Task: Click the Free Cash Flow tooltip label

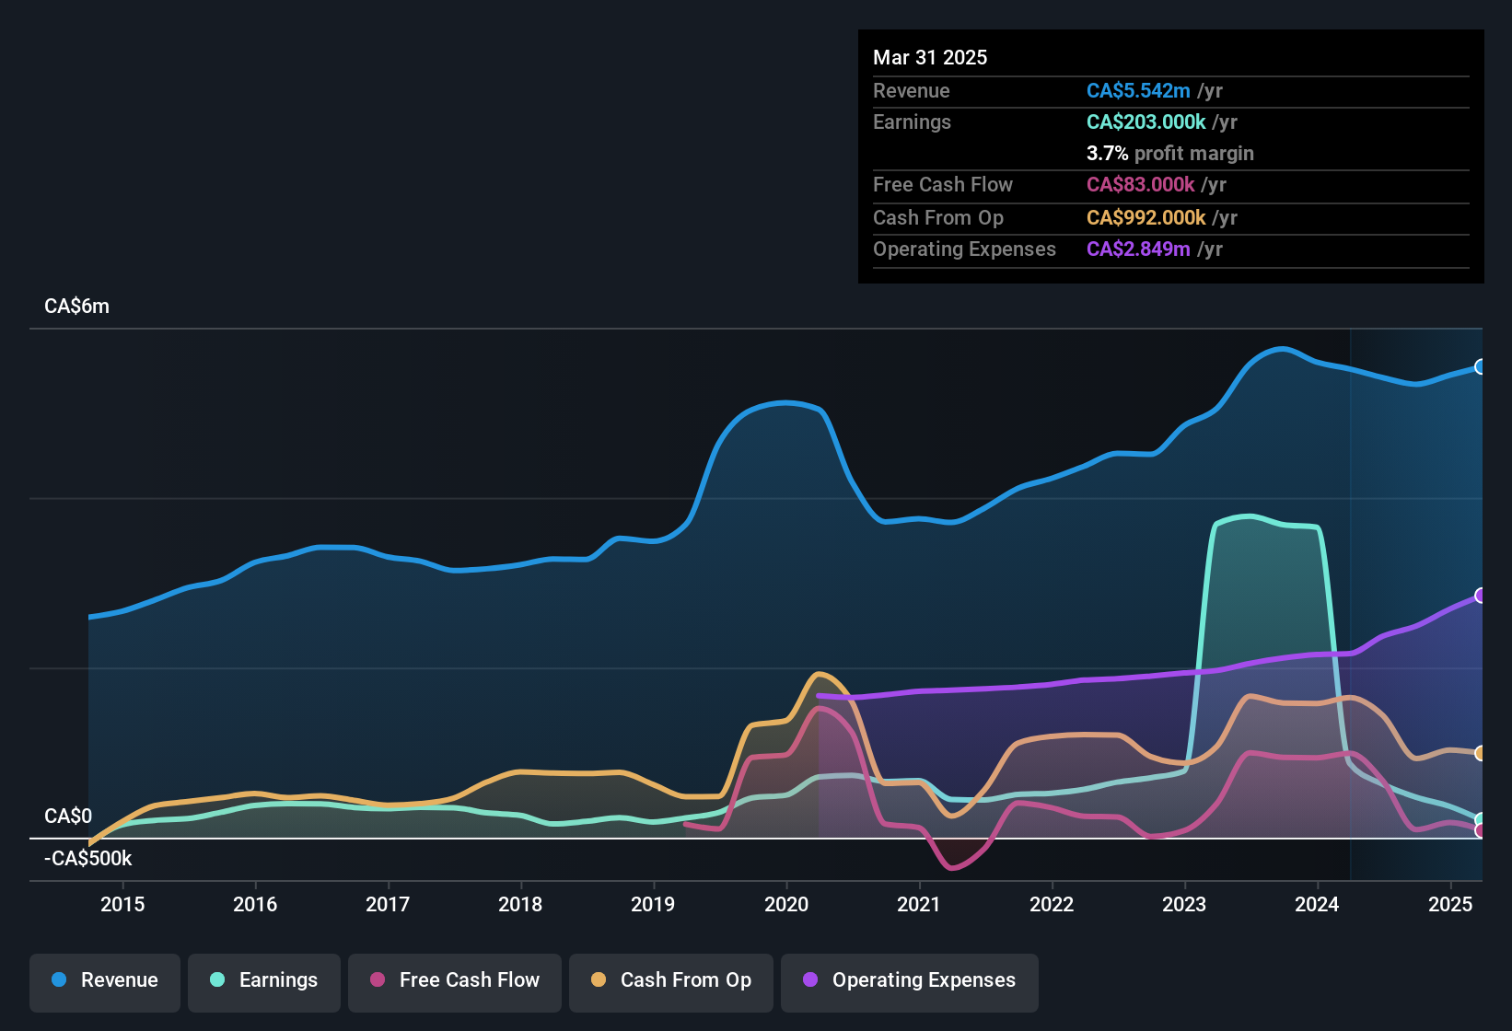Action: tap(943, 185)
